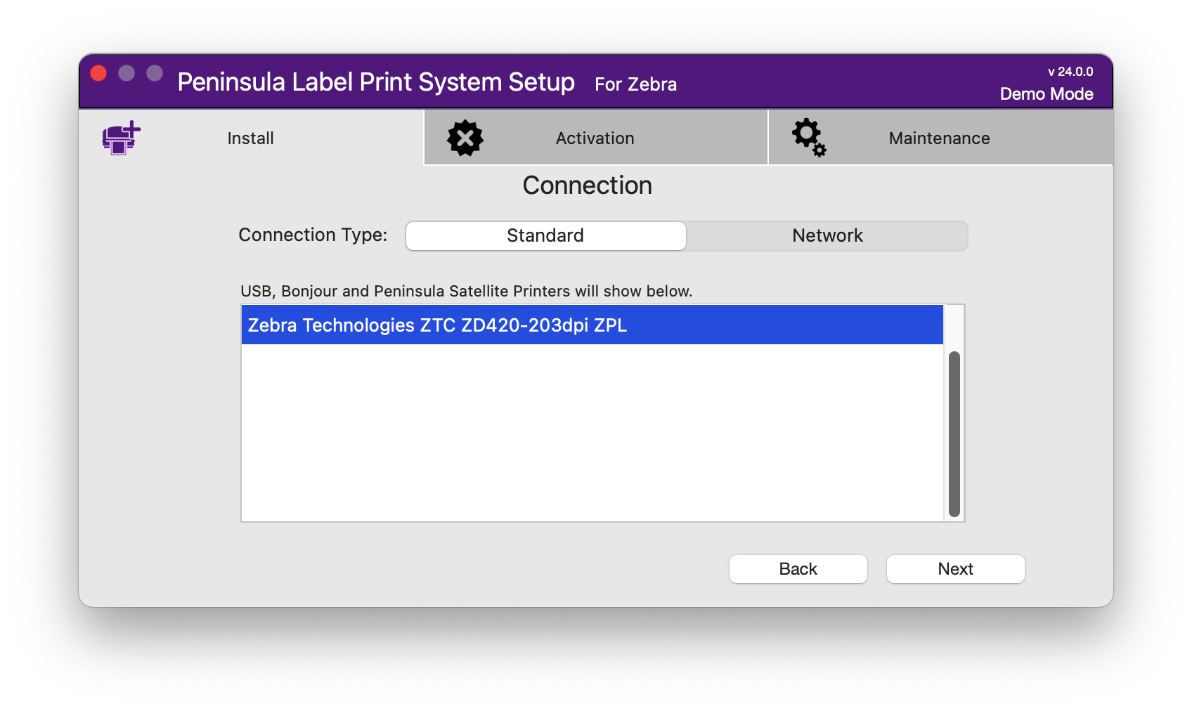
Task: Click the printer list vertical scrollbar
Action: (x=954, y=434)
